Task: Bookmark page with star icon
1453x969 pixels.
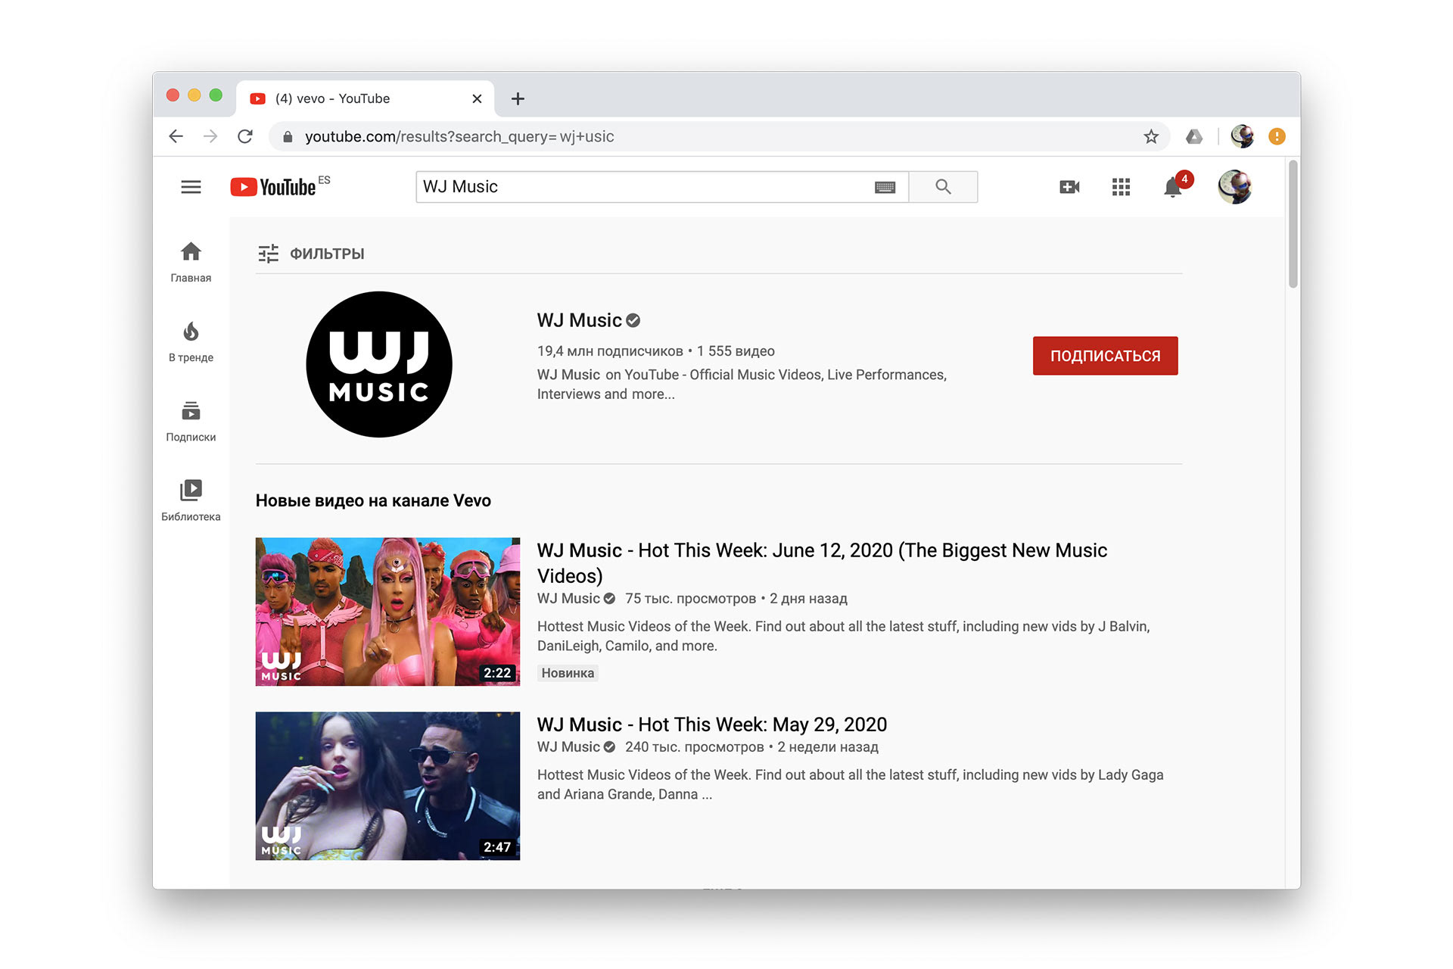Action: point(1151,137)
